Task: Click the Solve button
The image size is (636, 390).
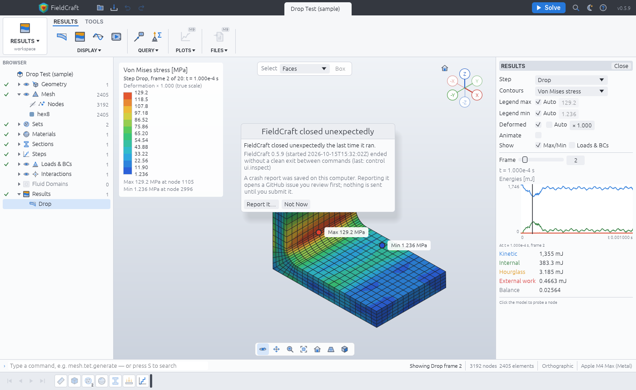Action: click(548, 8)
